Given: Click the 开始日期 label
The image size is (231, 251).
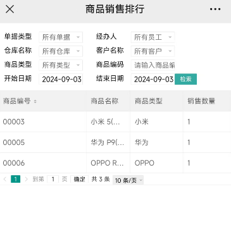Looking at the screenshot, I should tap(18, 78).
